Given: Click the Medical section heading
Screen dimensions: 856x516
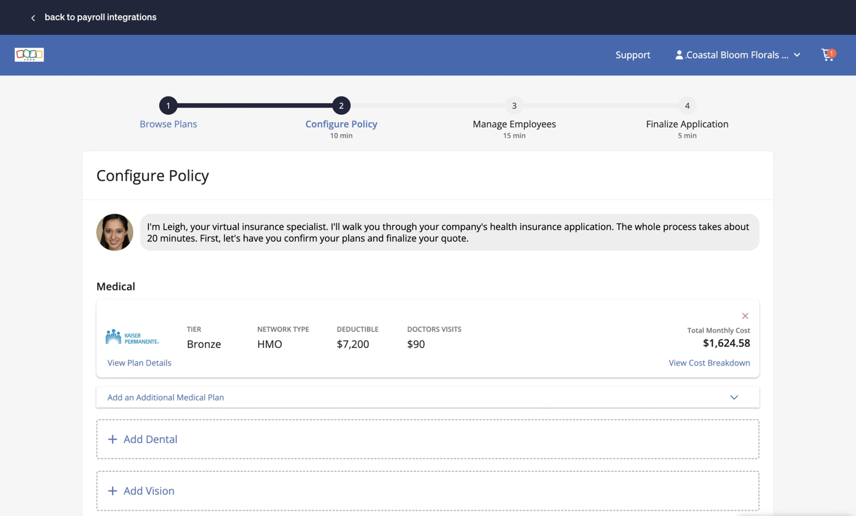Looking at the screenshot, I should (x=116, y=286).
